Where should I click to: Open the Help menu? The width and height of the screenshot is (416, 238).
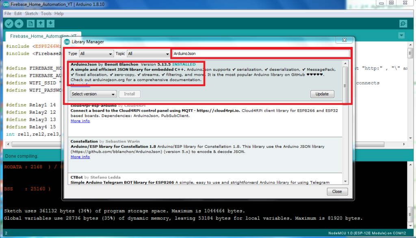coord(59,13)
